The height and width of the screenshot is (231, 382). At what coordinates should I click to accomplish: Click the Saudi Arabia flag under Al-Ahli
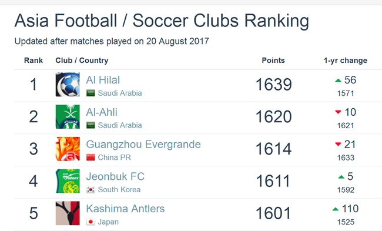point(91,125)
